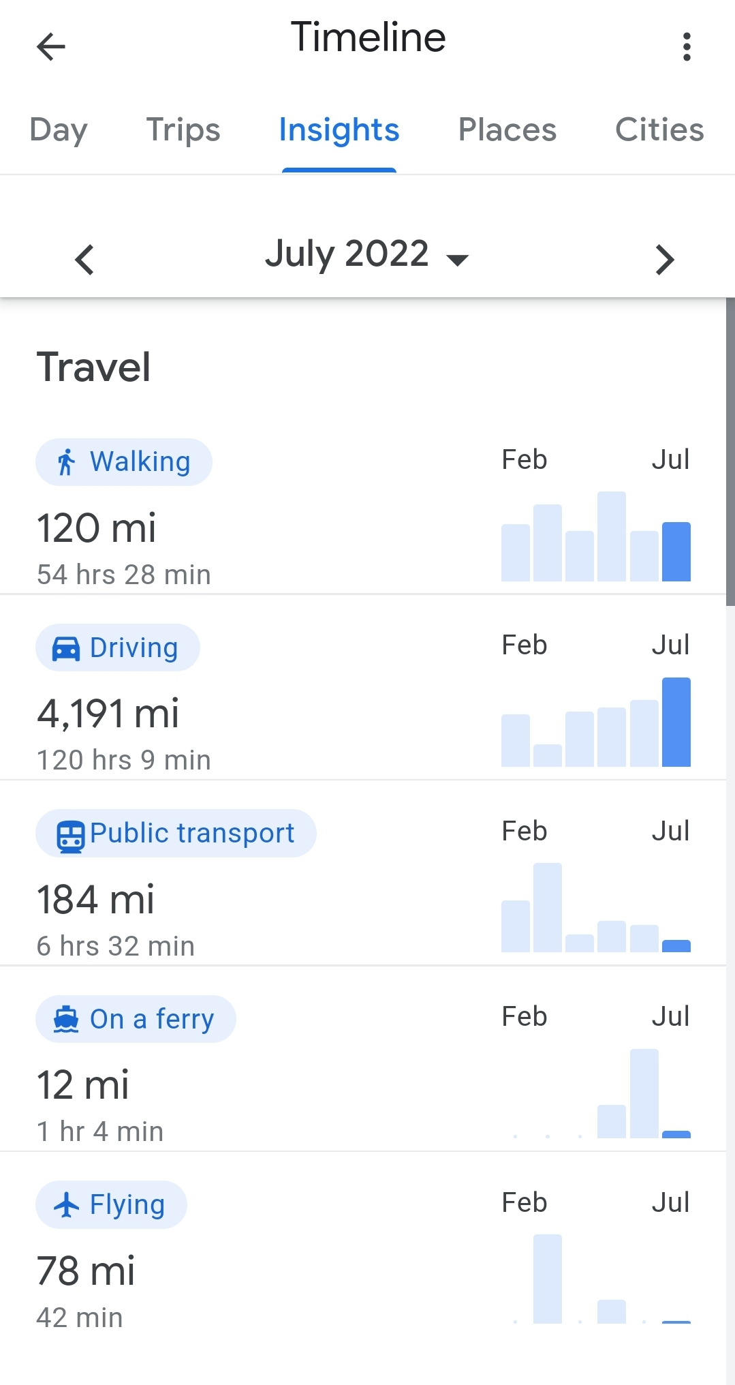Switch to the Day tab

(x=59, y=130)
